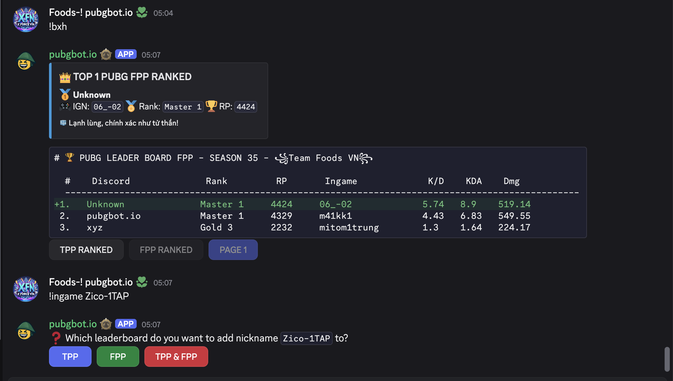673x381 pixels.
Task: Click the game controller emoji before IGN
Action: point(65,107)
